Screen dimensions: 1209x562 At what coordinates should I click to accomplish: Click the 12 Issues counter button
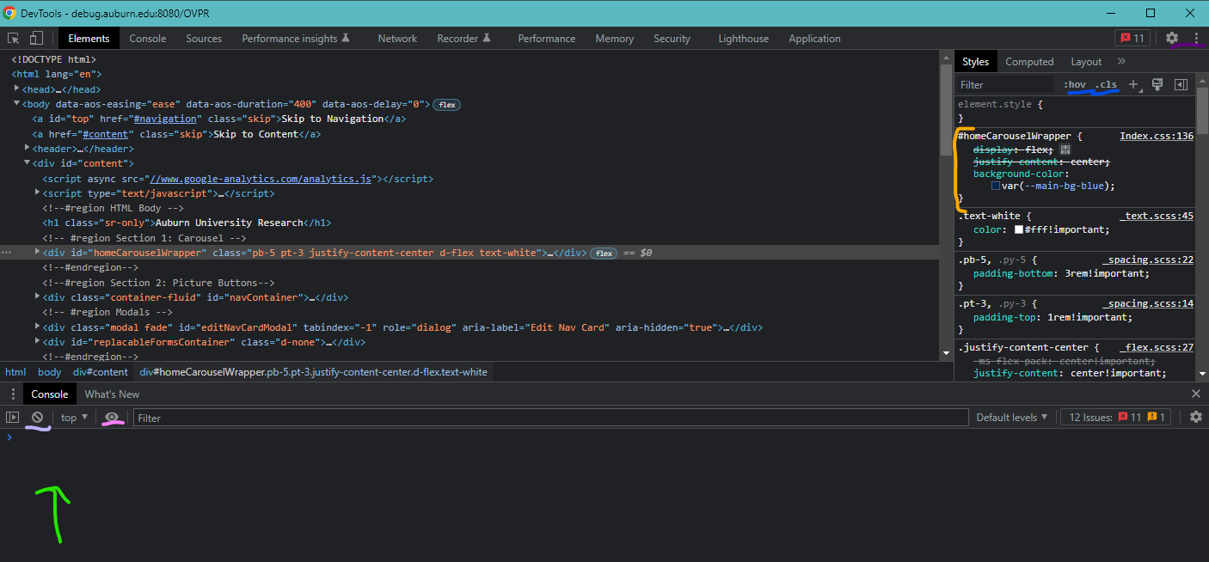coord(1115,417)
